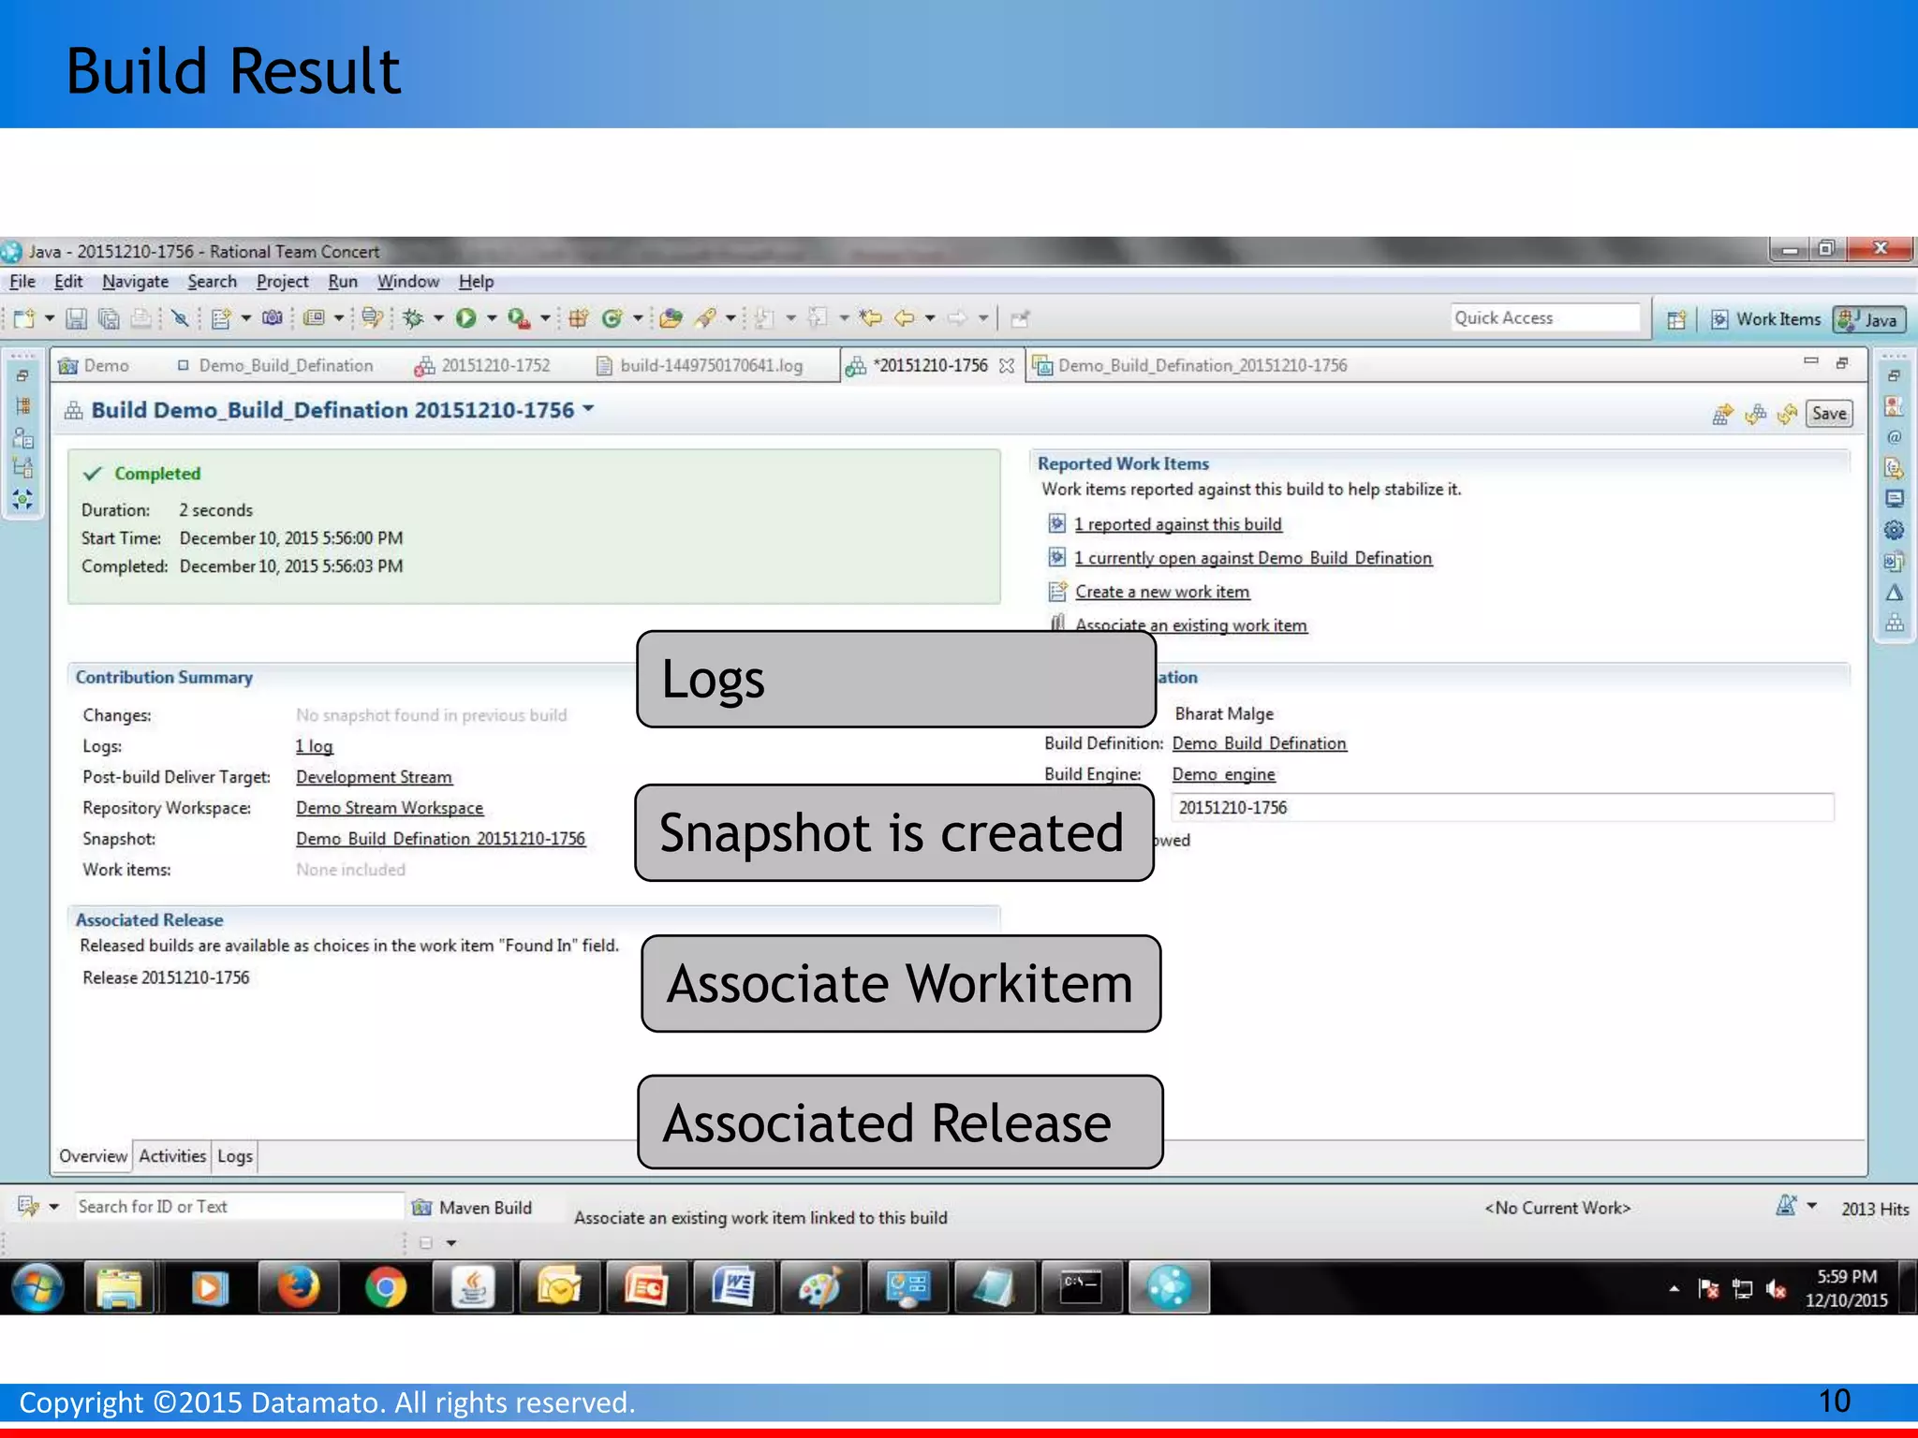The height and width of the screenshot is (1438, 1918).
Task: Switch to the Activities bottom tab
Action: [x=172, y=1157]
